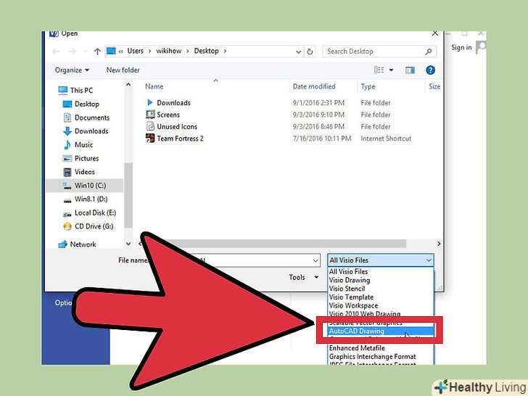
Task: Choose AutoCAD Drawing file type
Action: 381,331
